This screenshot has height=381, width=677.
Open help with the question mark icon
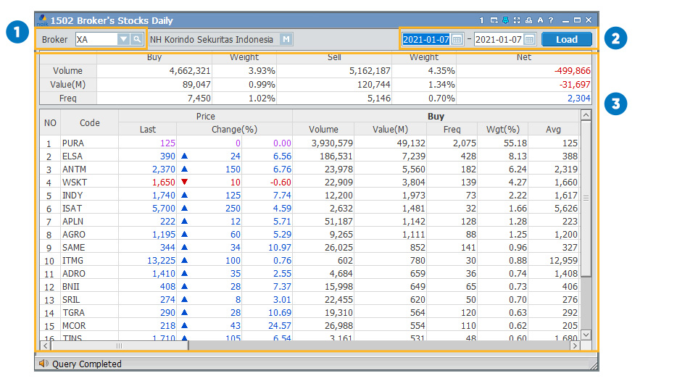pos(551,21)
